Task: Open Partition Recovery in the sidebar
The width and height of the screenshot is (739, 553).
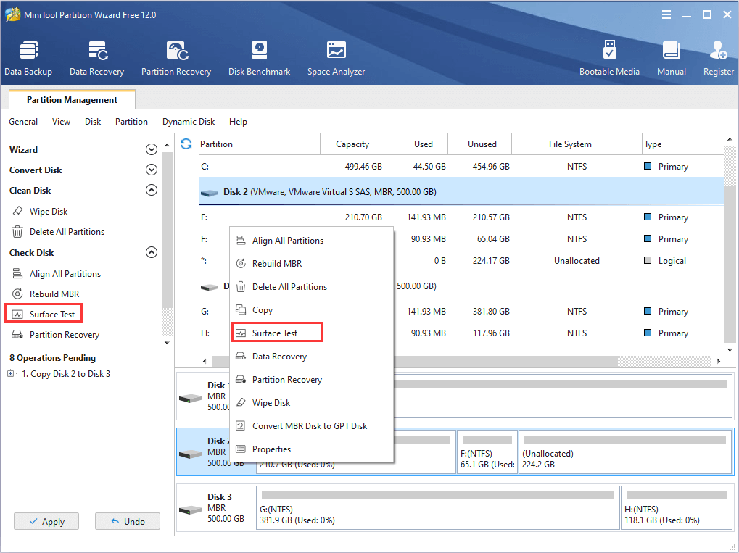Action: (55, 334)
